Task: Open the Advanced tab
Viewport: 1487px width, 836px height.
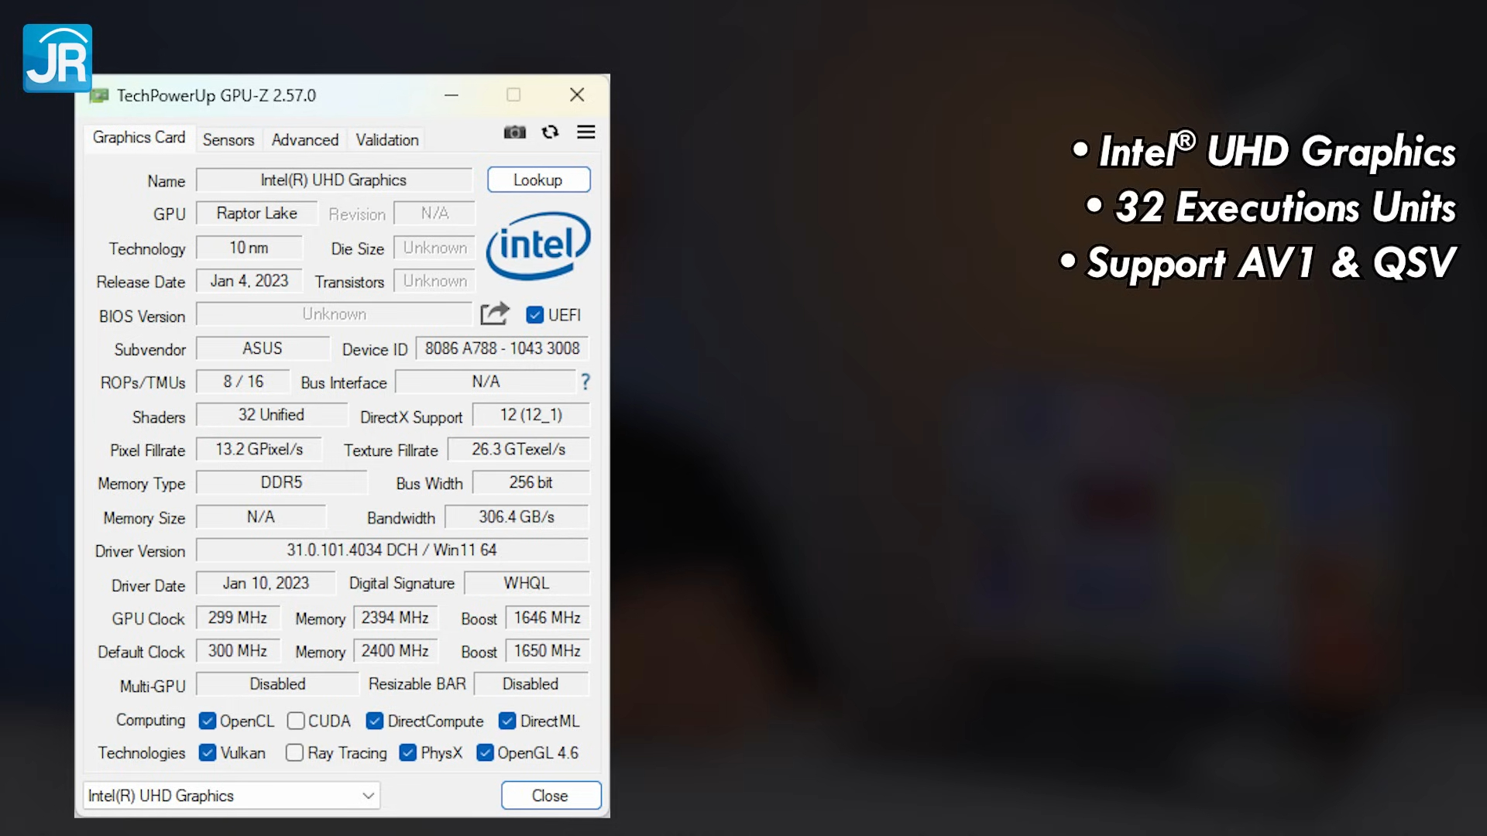Action: point(304,139)
